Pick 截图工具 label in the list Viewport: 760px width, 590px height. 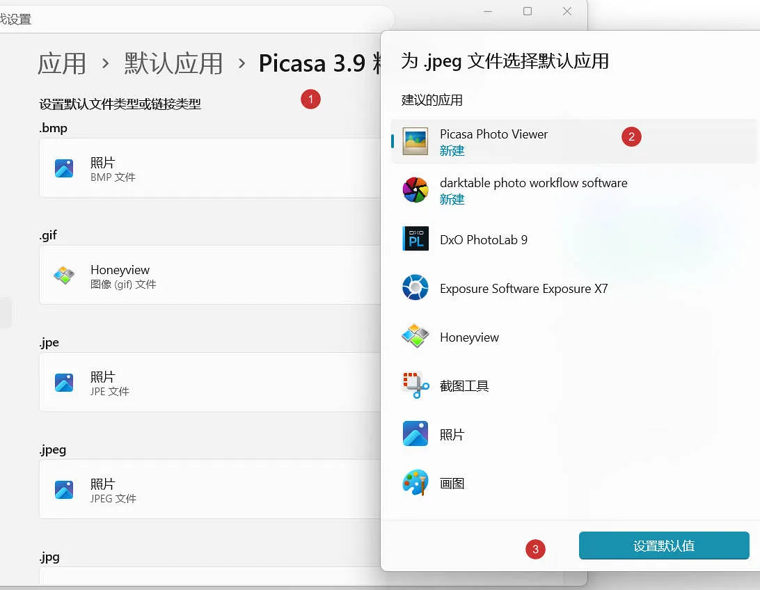click(x=464, y=386)
